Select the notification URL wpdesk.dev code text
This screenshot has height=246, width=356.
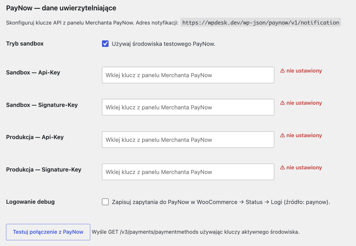(x=261, y=23)
